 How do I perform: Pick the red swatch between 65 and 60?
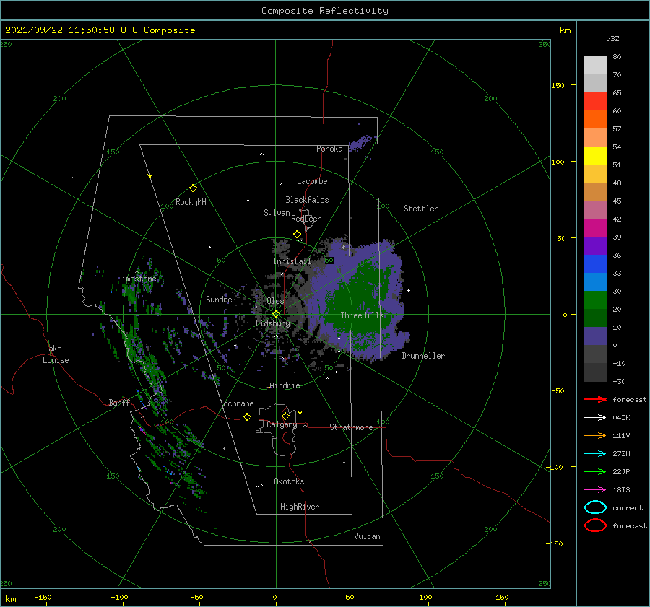click(595, 102)
